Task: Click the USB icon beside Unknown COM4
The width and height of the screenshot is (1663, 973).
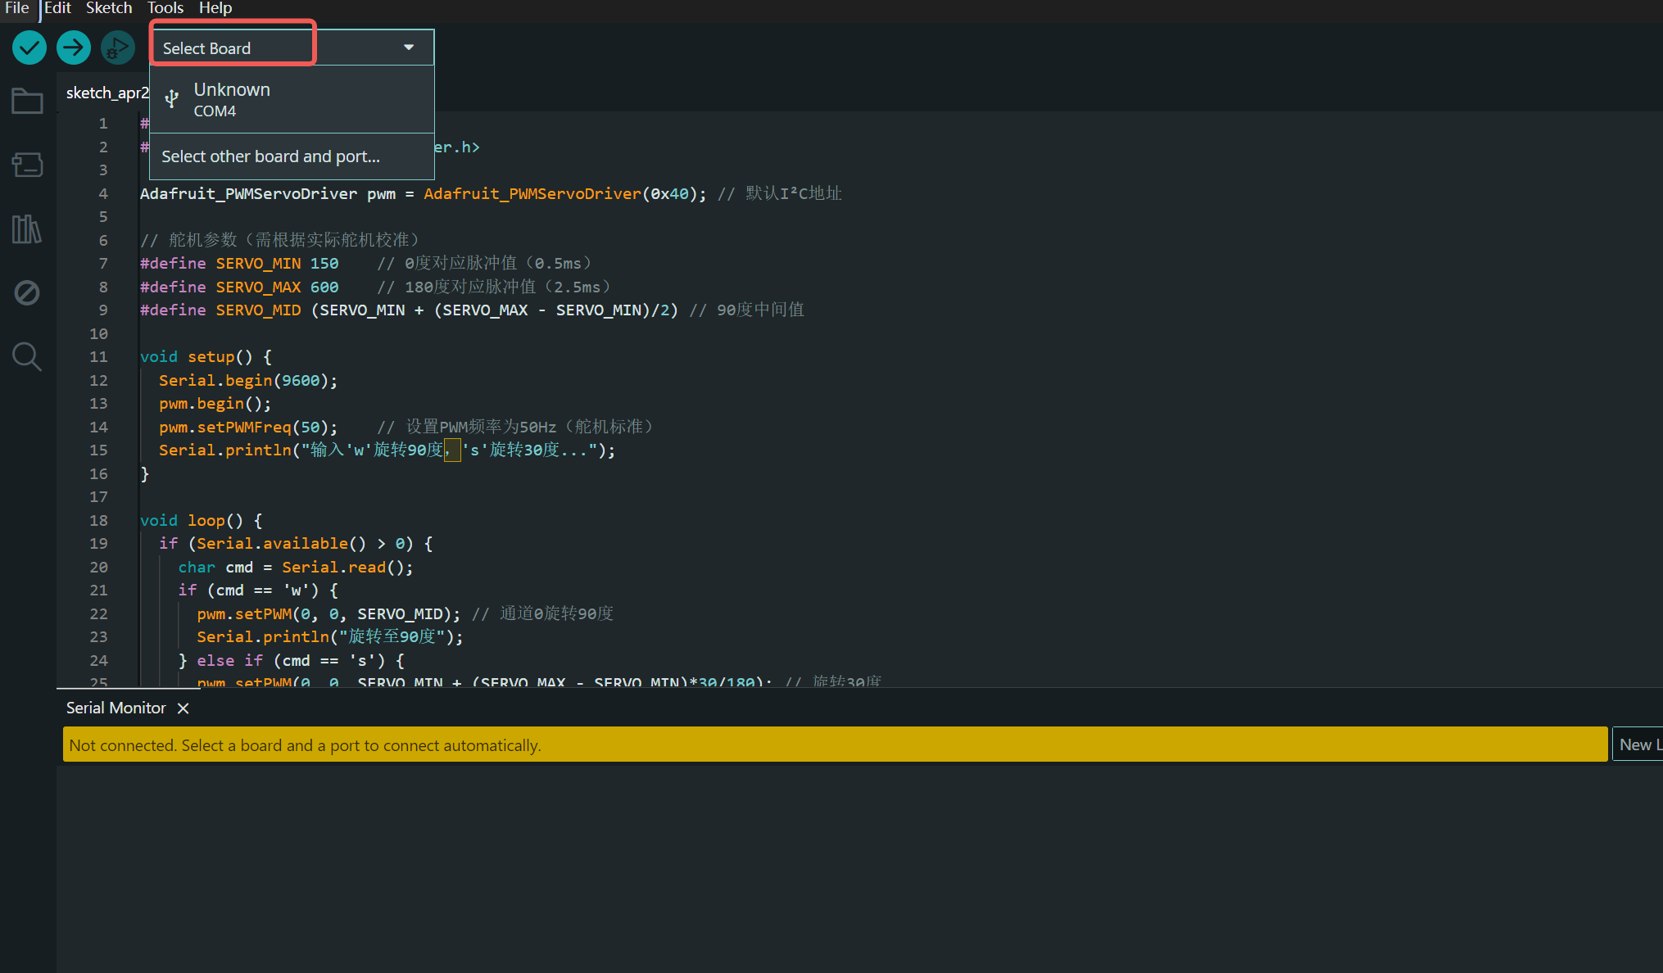Action: [172, 99]
